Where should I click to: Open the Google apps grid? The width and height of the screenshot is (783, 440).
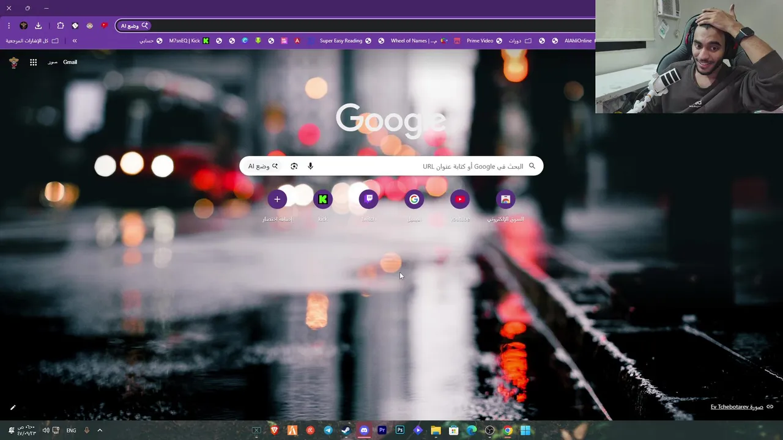(x=34, y=62)
